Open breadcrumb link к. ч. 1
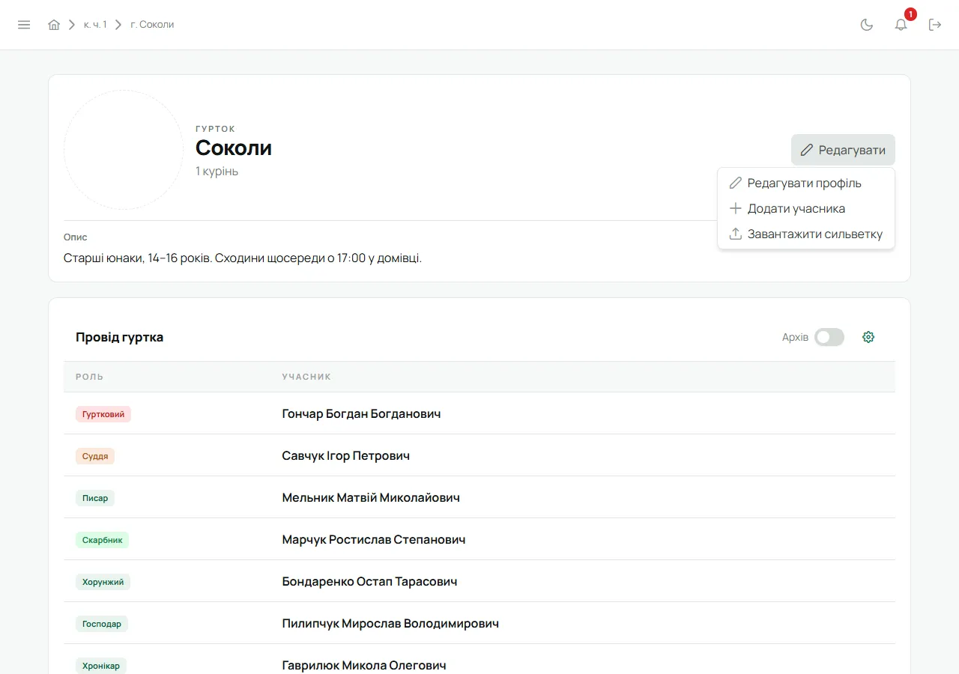The height and width of the screenshot is (674, 959). [95, 25]
